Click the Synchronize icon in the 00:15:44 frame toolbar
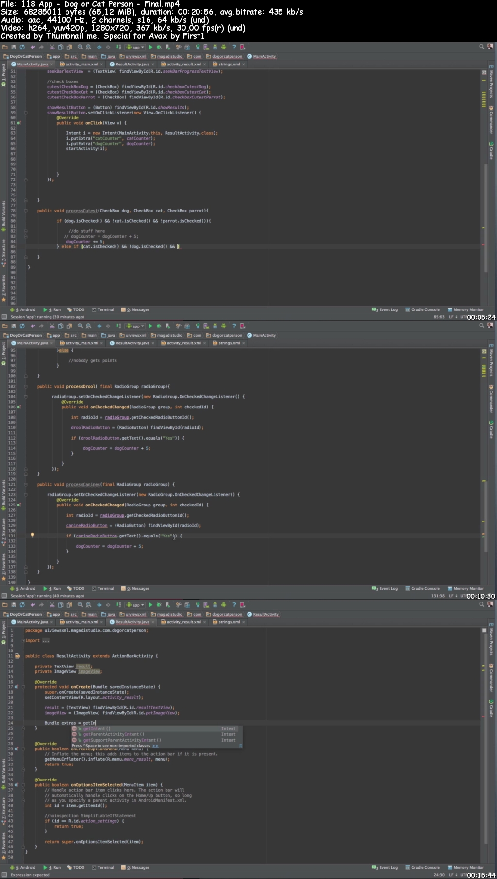Image resolution: width=497 pixels, height=879 pixels. (x=22, y=605)
